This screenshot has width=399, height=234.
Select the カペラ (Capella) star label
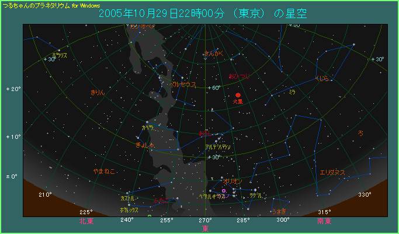[x=147, y=127]
